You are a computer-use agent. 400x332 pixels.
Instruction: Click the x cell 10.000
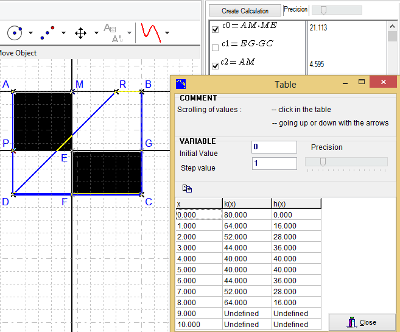click(x=199, y=324)
